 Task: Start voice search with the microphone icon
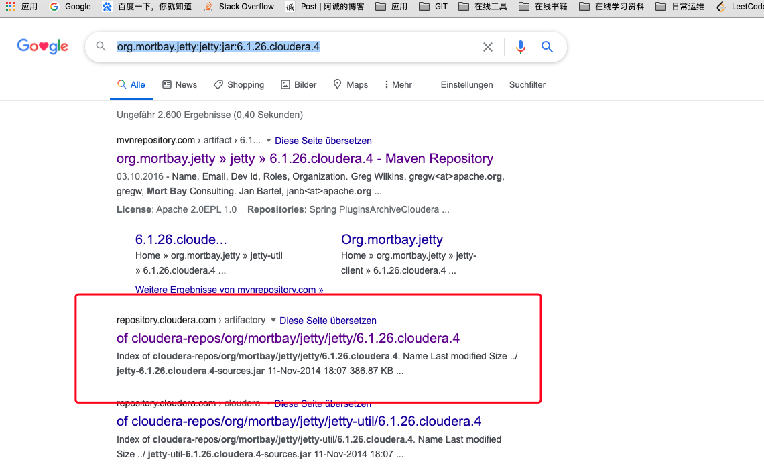click(x=520, y=47)
